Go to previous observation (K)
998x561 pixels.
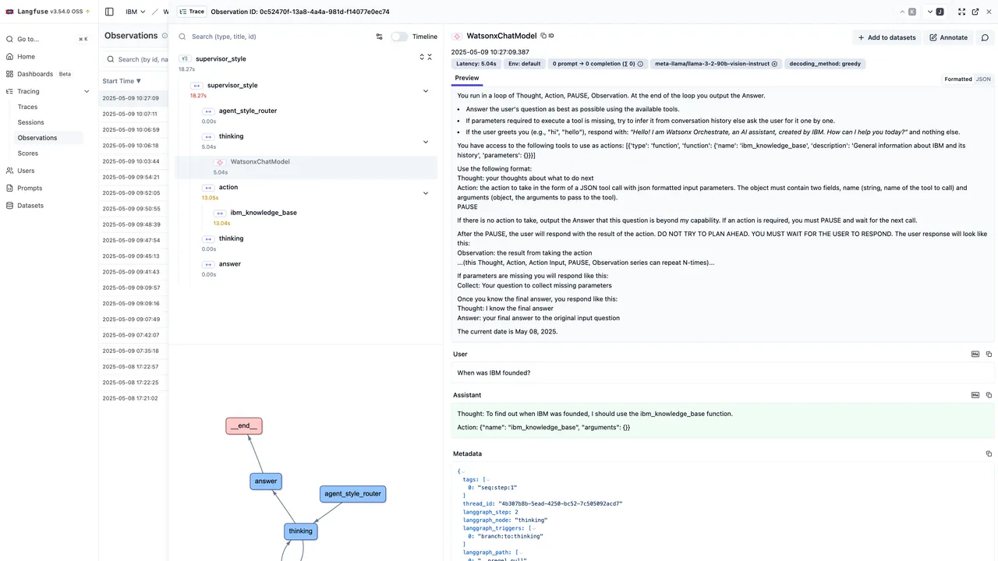click(908, 12)
